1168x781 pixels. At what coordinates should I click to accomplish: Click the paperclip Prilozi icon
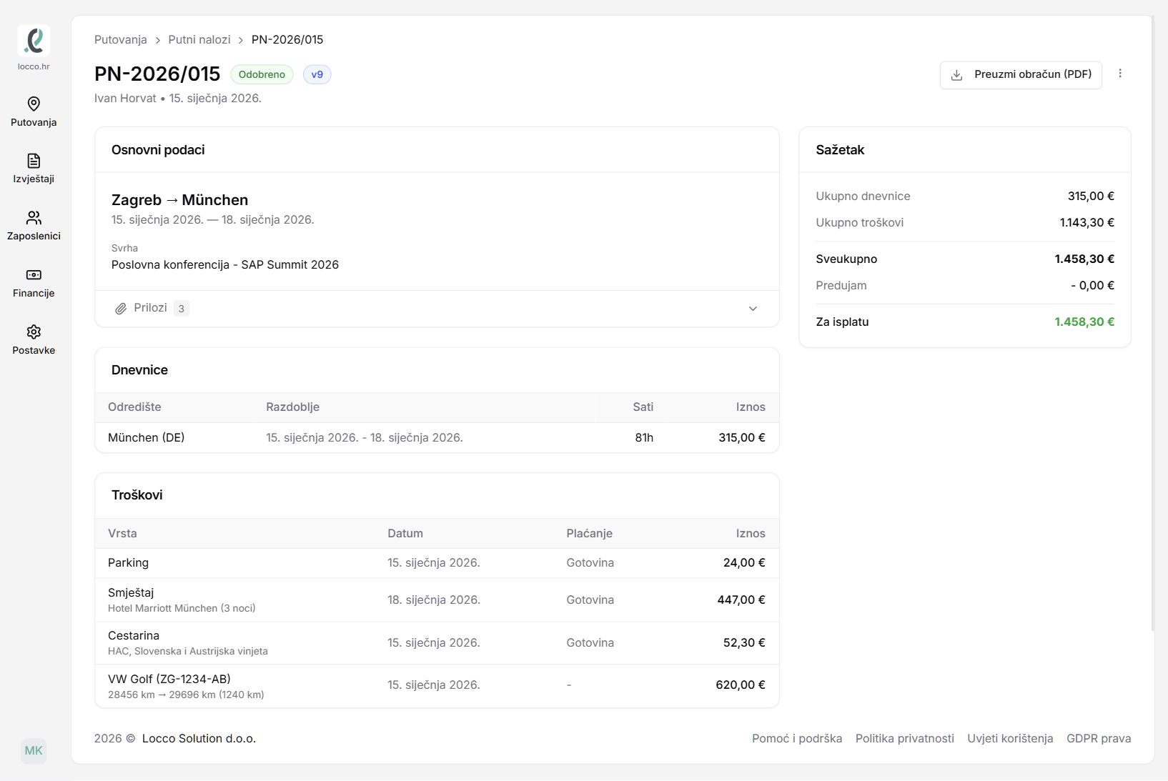[x=121, y=309]
